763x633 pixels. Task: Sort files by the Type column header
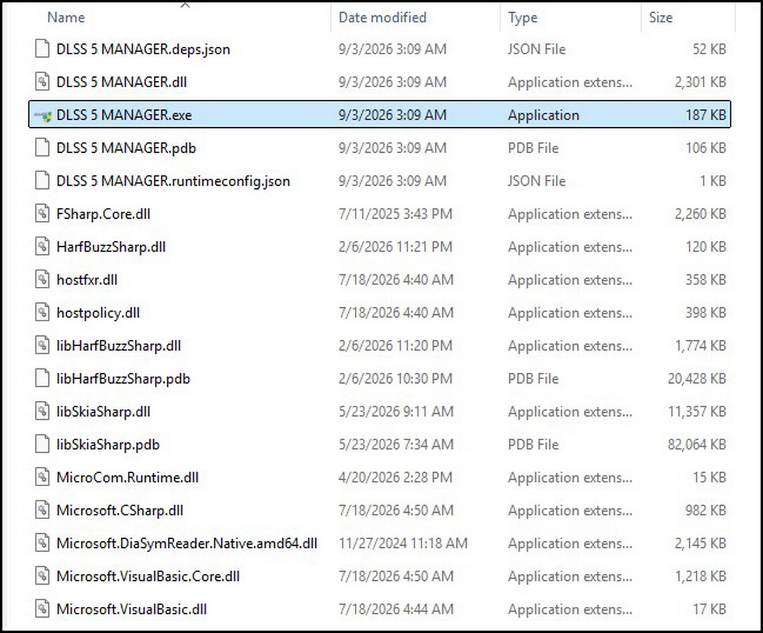523,17
